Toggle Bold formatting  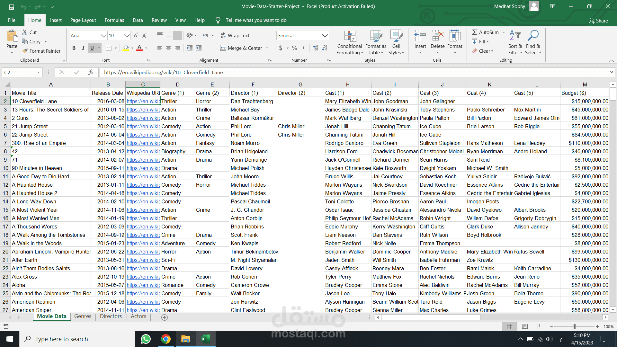click(74, 48)
